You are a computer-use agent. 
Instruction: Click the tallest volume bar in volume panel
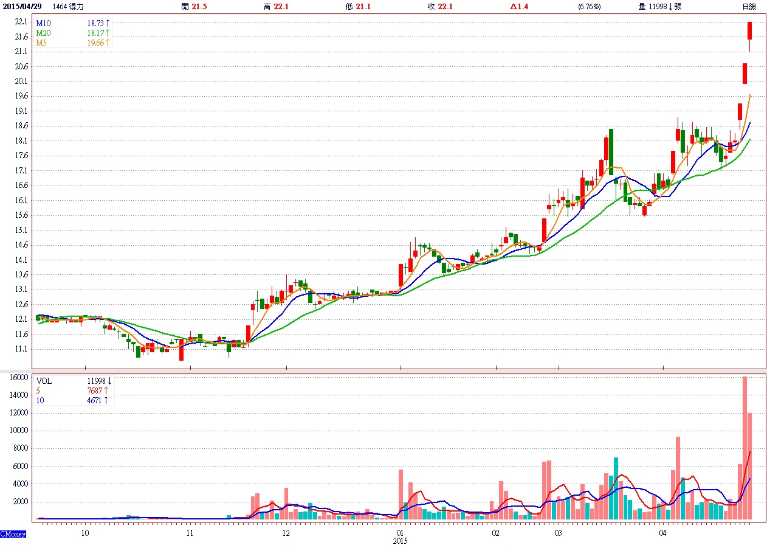[745, 448]
